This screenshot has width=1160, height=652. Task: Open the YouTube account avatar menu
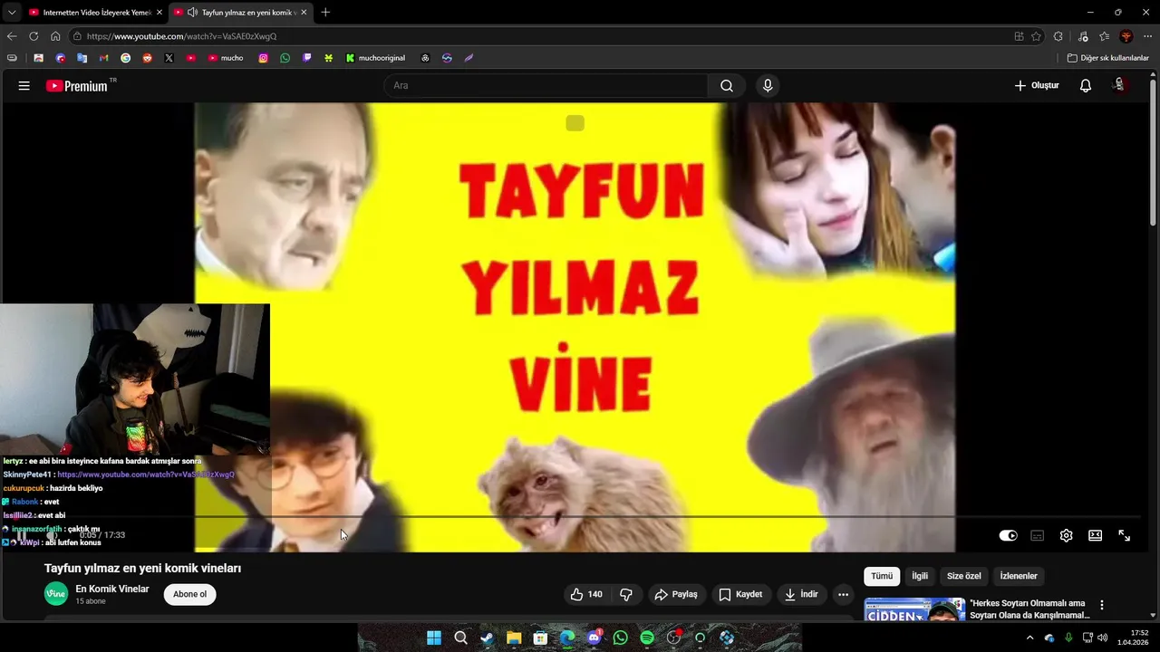click(1120, 85)
